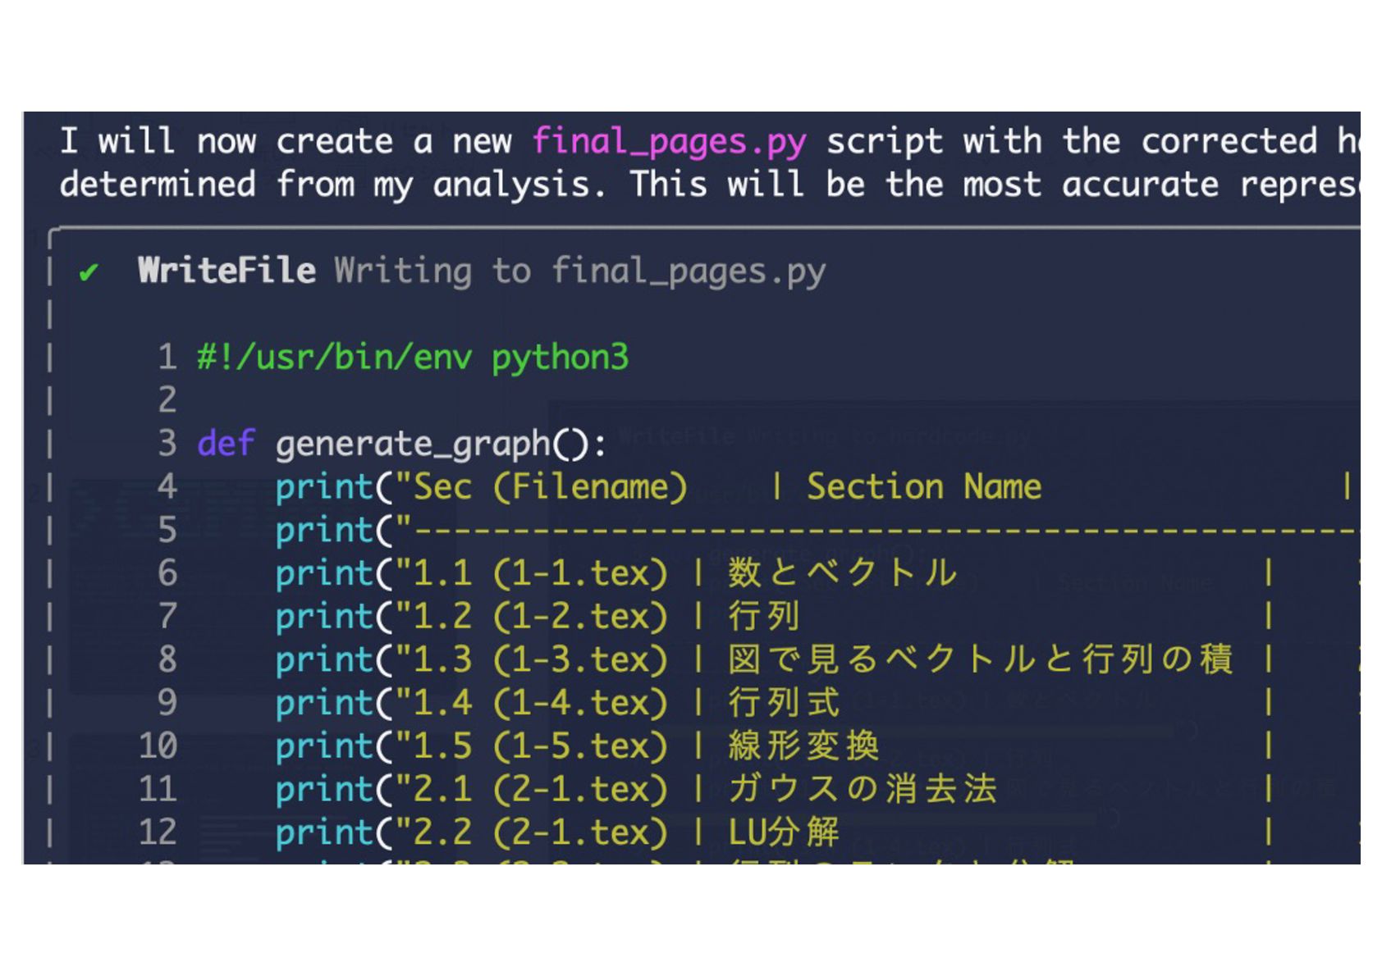Select line number 10 in the gutter
Screen dimensions: 1382x976
click(x=158, y=746)
